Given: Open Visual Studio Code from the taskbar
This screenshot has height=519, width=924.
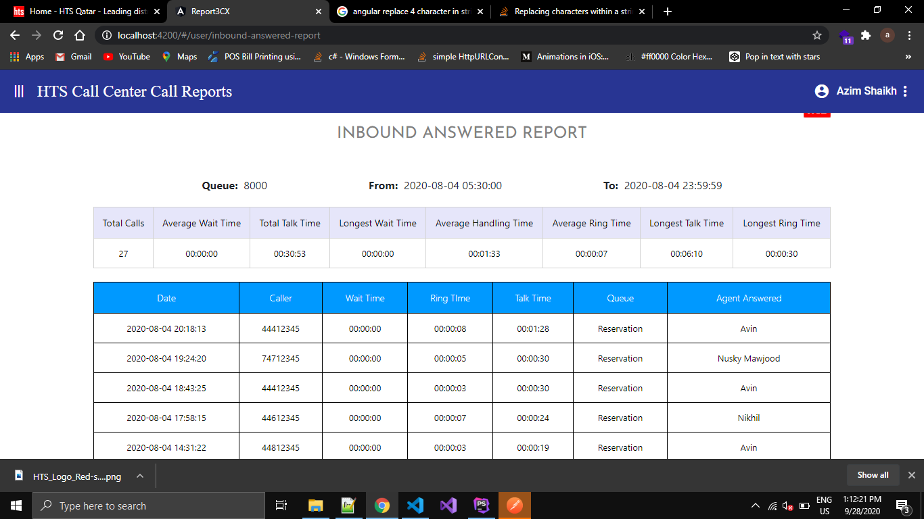Looking at the screenshot, I should tap(415, 505).
